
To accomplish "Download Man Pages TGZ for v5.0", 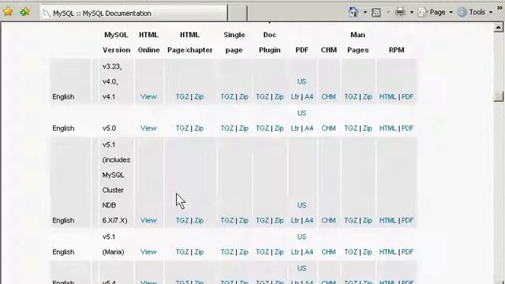I will [350, 128].
